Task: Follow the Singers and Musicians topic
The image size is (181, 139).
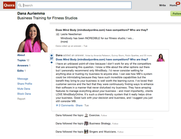Action: [120, 132]
